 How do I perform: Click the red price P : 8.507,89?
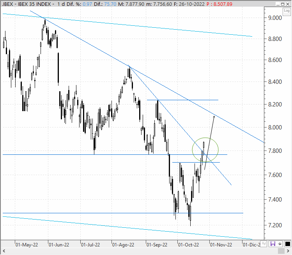click(x=219, y=4)
